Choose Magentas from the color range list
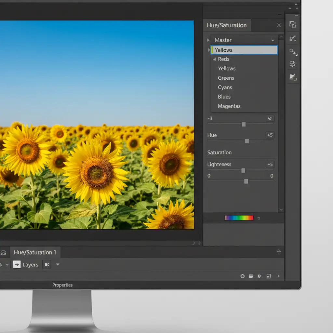This screenshot has width=333, height=333. 229,106
